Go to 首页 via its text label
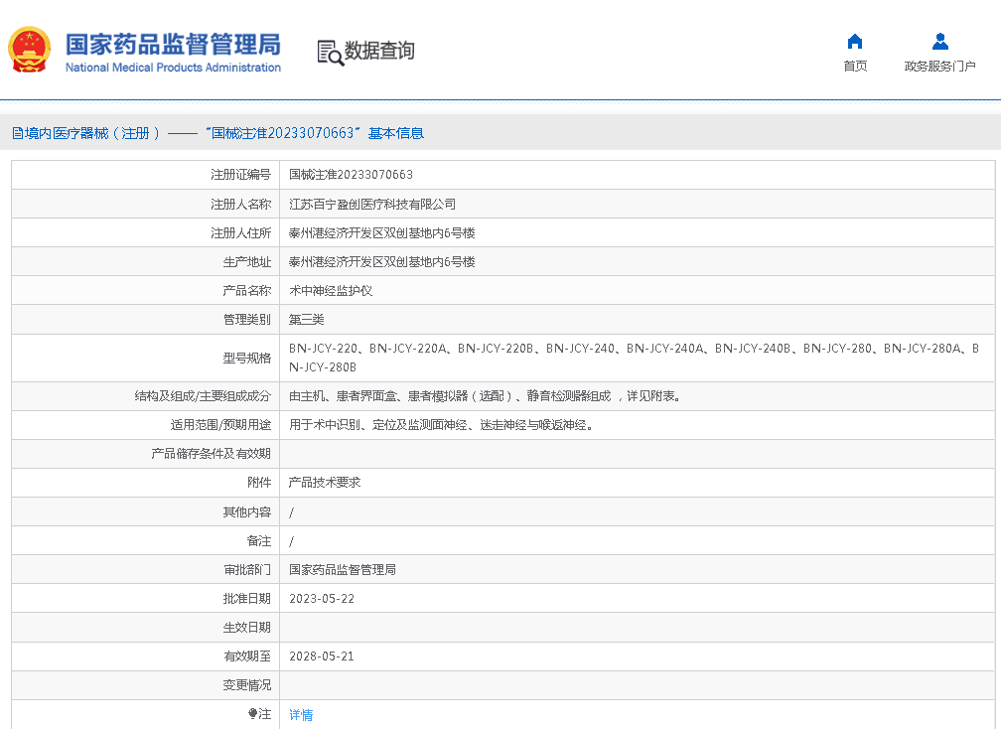Image resolution: width=1001 pixels, height=729 pixels. (854, 67)
